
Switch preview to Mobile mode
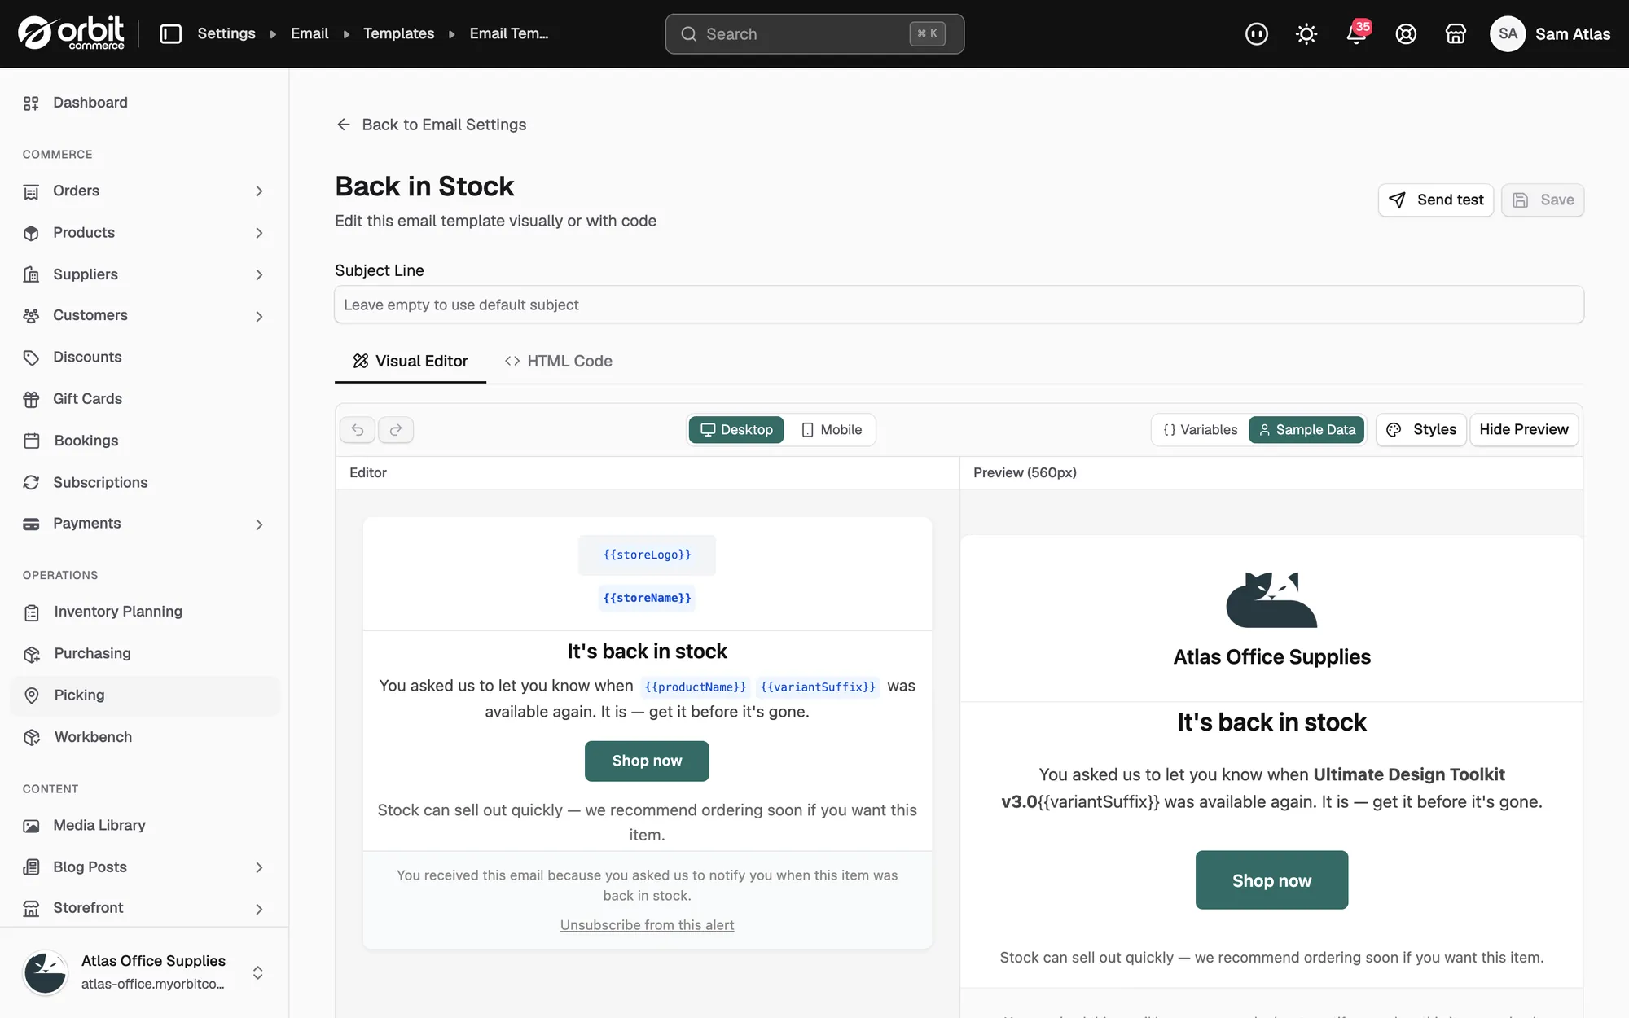point(832,429)
